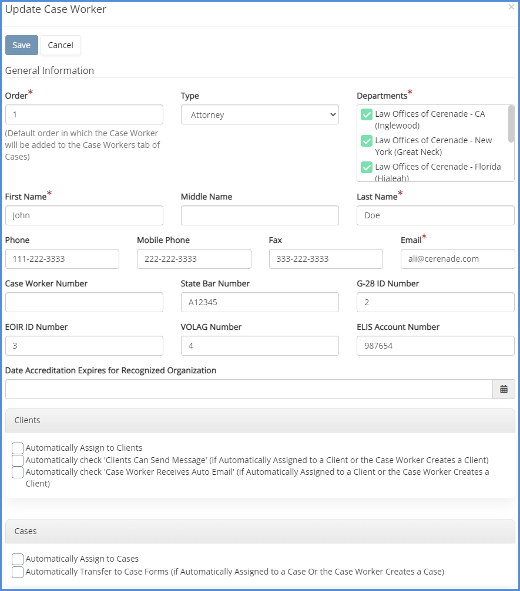
Task: Check 'Case Worker Receives Auto Email' option
Action: 18,472
